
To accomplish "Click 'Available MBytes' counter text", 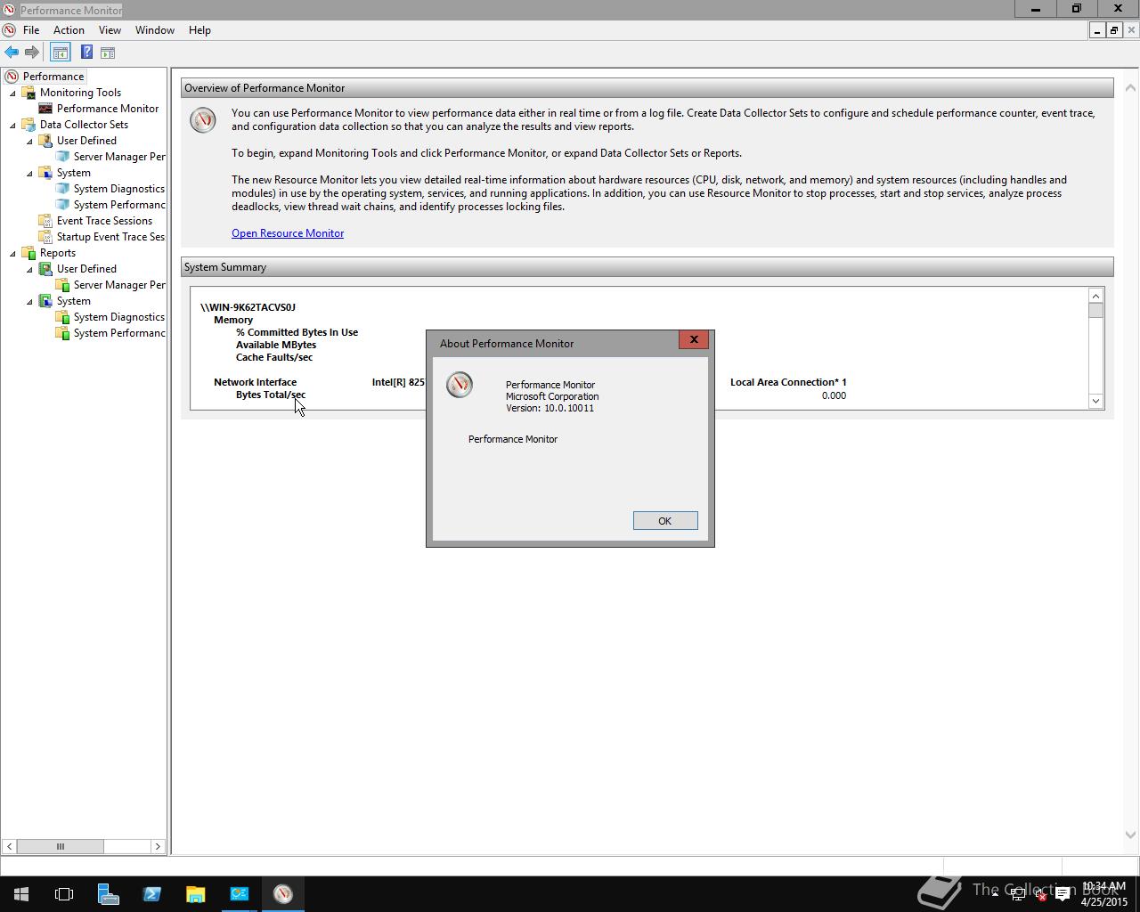I will click(276, 345).
